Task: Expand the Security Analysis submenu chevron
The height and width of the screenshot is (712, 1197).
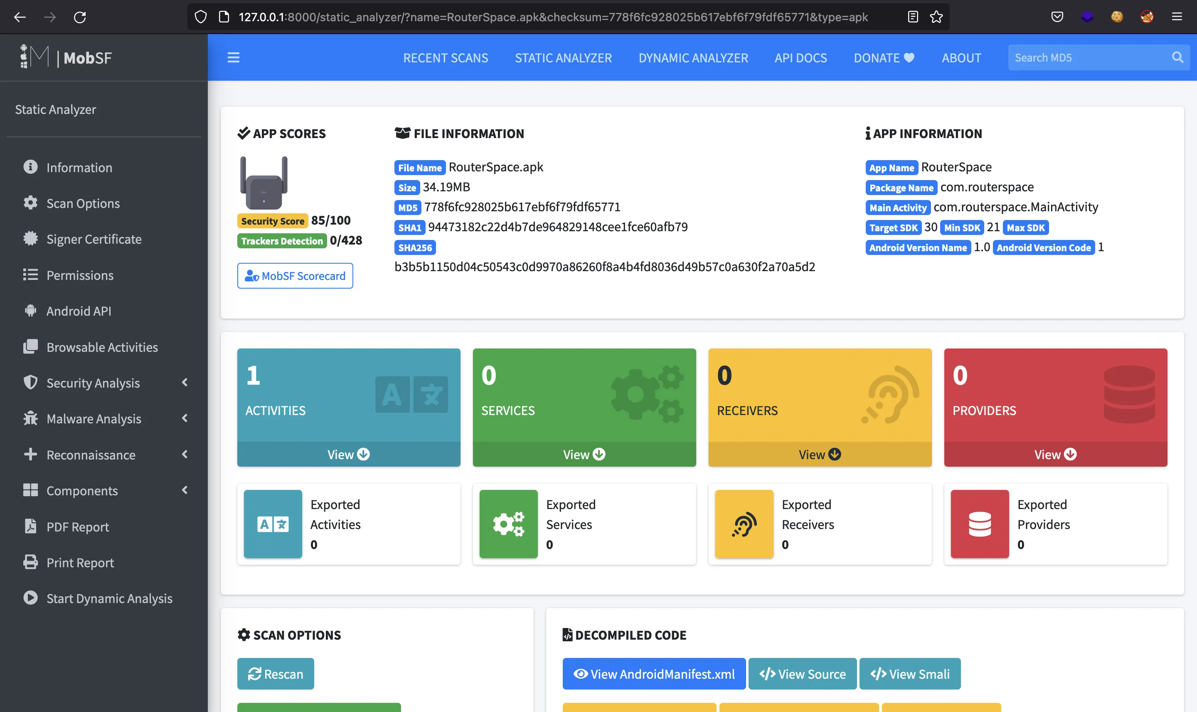Action: 185,382
